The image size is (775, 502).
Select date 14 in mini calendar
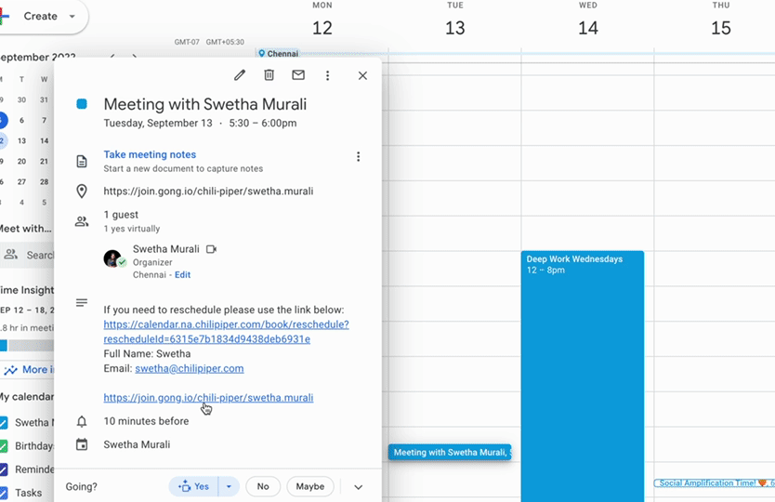click(44, 140)
